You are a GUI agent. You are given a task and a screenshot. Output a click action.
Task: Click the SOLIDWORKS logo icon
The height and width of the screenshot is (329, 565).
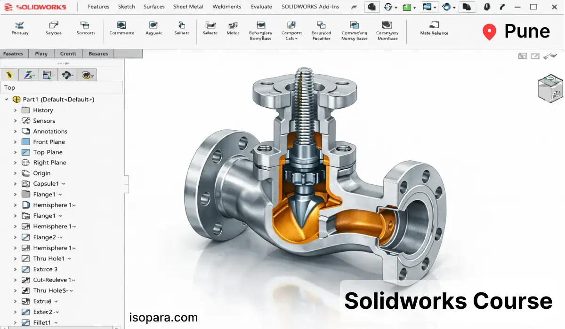[8, 7]
